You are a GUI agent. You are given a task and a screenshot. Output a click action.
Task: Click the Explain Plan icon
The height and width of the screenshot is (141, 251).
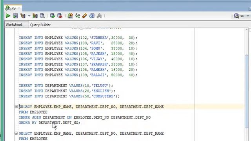pos(23,16)
